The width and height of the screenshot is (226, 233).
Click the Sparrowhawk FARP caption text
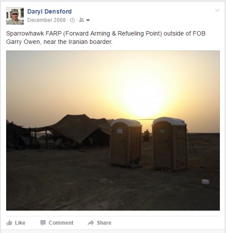point(106,38)
